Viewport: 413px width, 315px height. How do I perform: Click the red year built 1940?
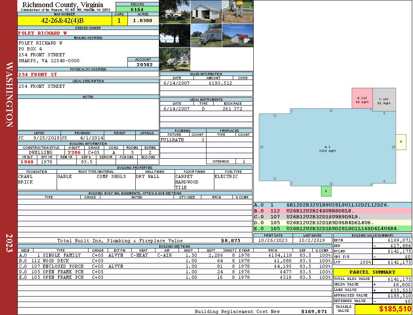coord(27,162)
